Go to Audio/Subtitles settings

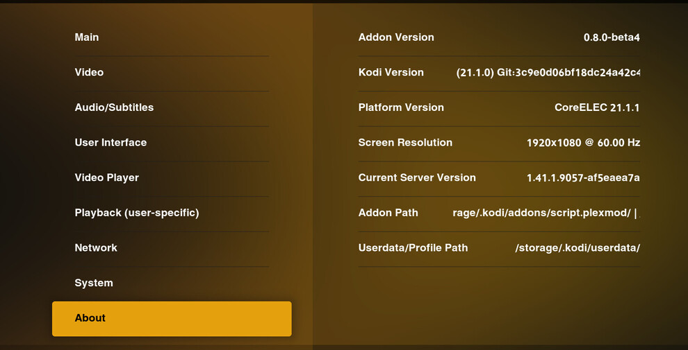pos(114,107)
